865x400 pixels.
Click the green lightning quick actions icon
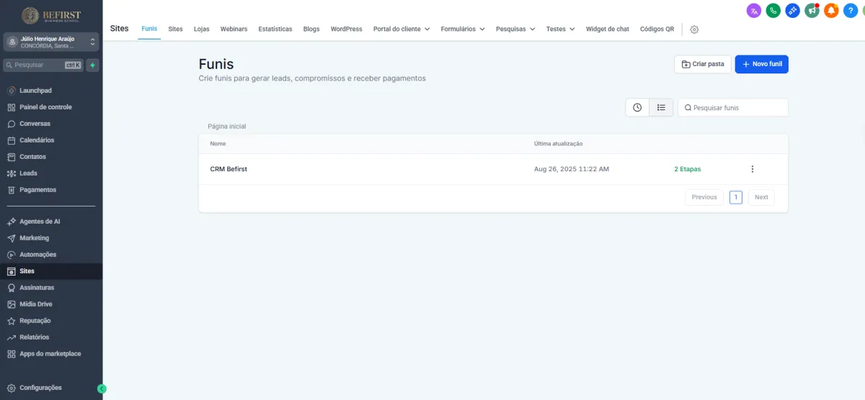pos(92,65)
